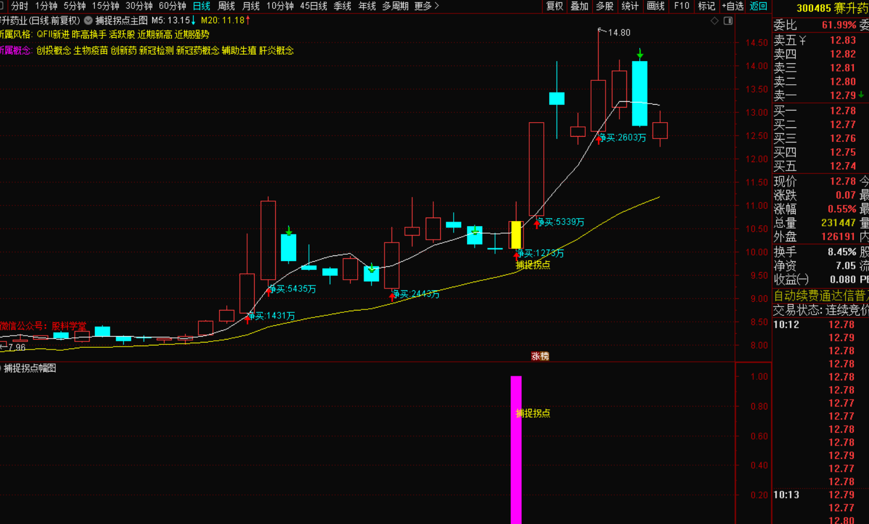Screen dimensions: 869x524
Task: Toggle the side panel layout icon
Action: [728, 21]
